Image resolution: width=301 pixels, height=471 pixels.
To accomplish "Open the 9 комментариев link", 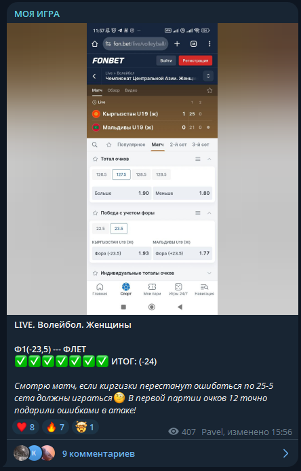I will (x=98, y=453).
